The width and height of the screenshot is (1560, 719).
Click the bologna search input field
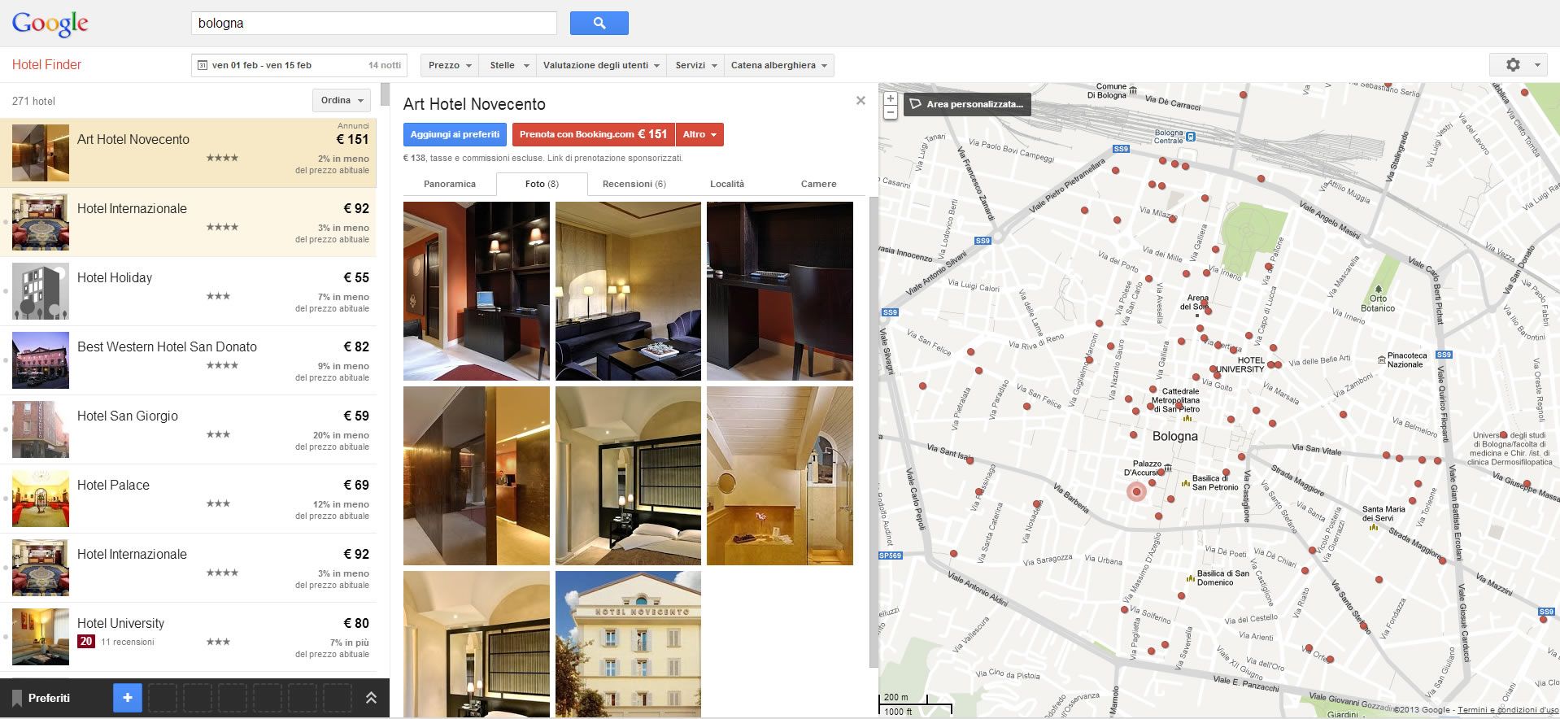coord(373,23)
